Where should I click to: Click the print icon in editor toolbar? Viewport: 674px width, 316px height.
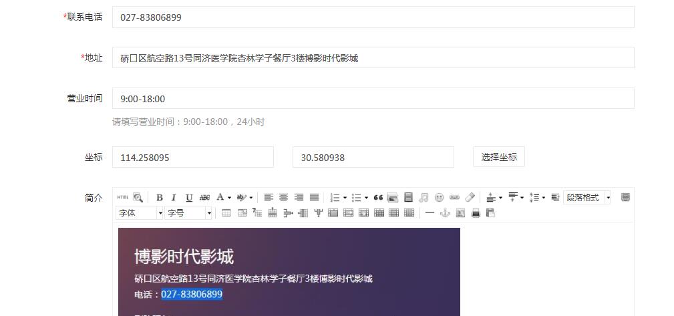(476, 213)
